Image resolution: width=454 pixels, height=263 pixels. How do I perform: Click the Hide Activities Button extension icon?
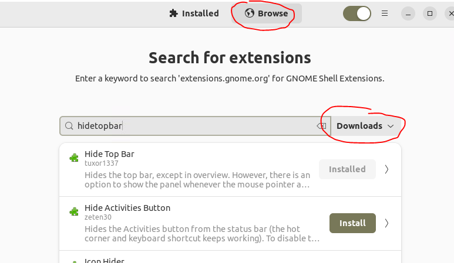click(74, 211)
